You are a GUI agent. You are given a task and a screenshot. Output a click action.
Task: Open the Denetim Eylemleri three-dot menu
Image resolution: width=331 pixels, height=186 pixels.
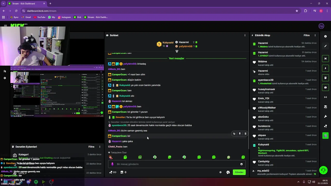coord(100,147)
